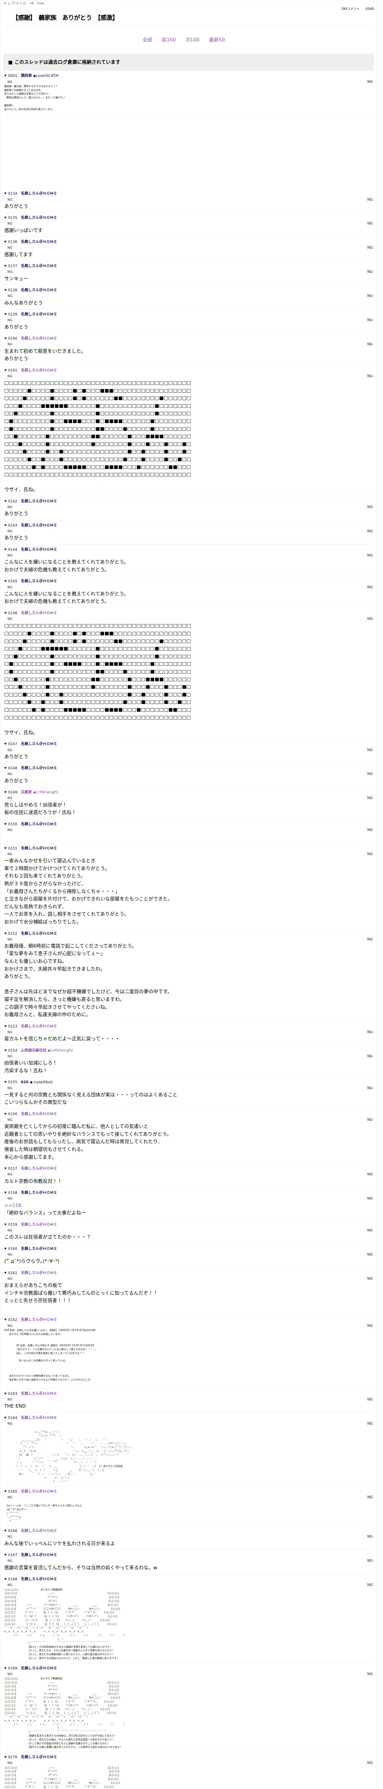The height and width of the screenshot is (1789, 383).
Task: Expand post 0141's ▼ arrow
Action: coord(6,370)
